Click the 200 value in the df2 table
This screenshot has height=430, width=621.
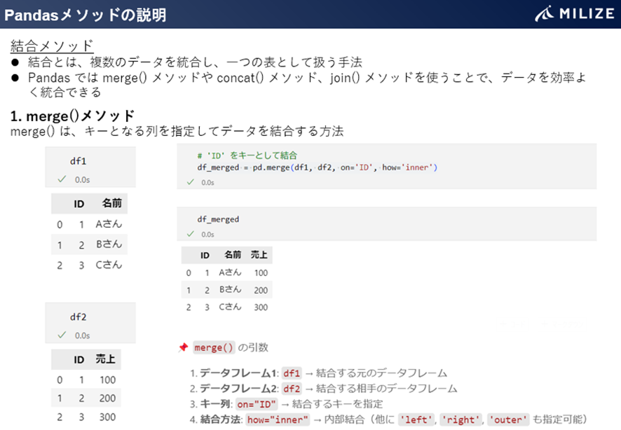107,398
